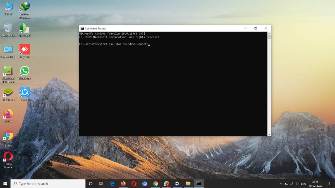Select the Snapseed desktop icon
This screenshot has height=188, width=335.
(x=25, y=29)
